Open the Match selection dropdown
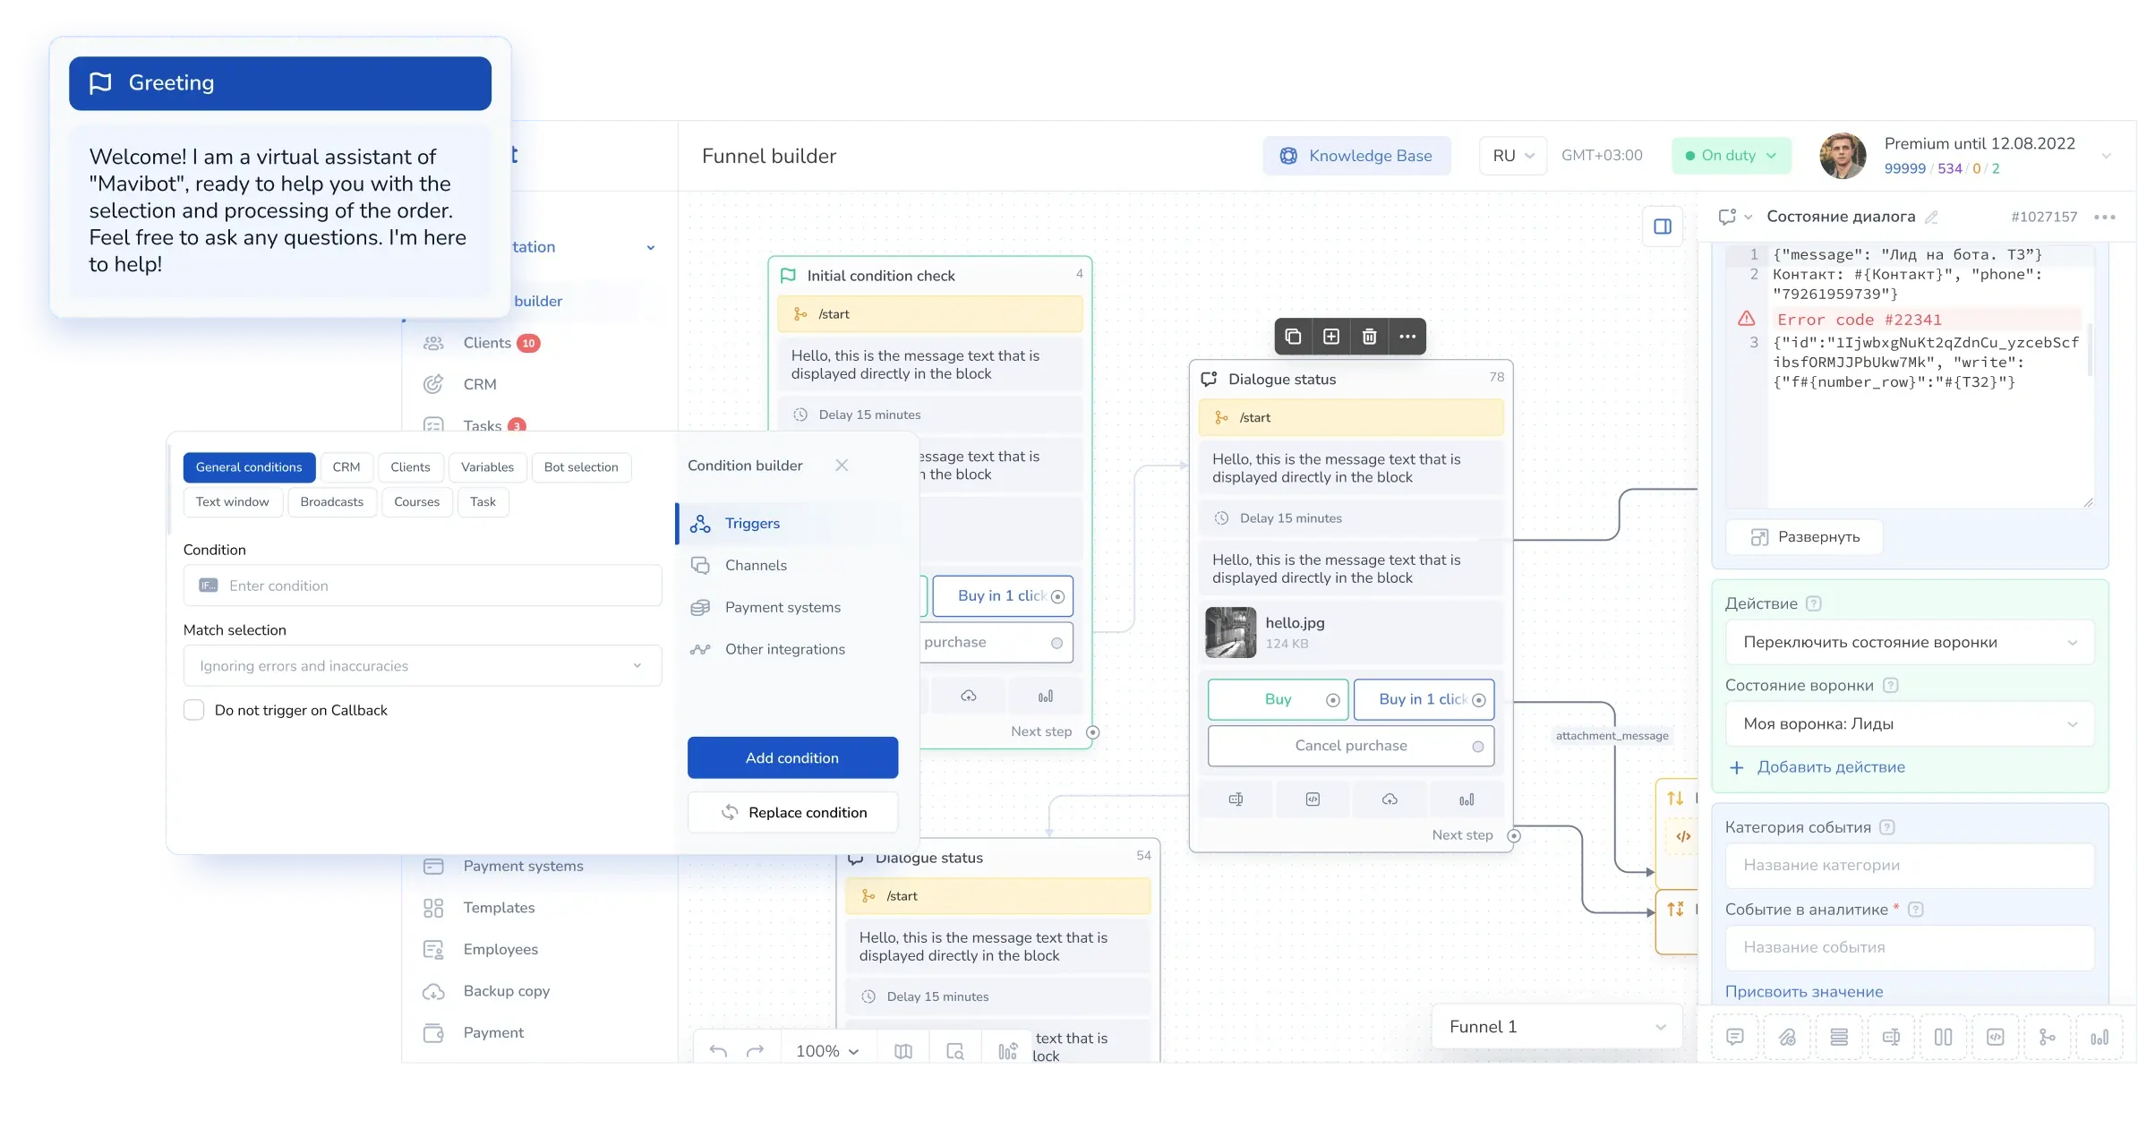Screen dimensions: 2138x1137 click(x=423, y=666)
